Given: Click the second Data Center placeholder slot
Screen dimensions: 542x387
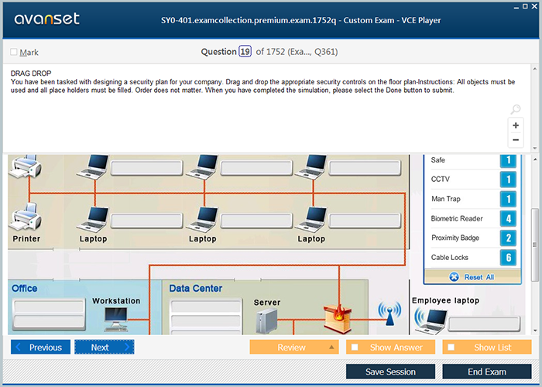Looking at the screenshot, I should pyautogui.click(x=206, y=321).
